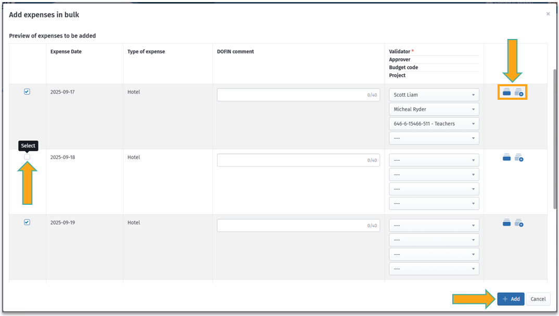Open the approver dropdown for 2025-09-18 row
Screen dimensions: 559x316
coord(434,175)
